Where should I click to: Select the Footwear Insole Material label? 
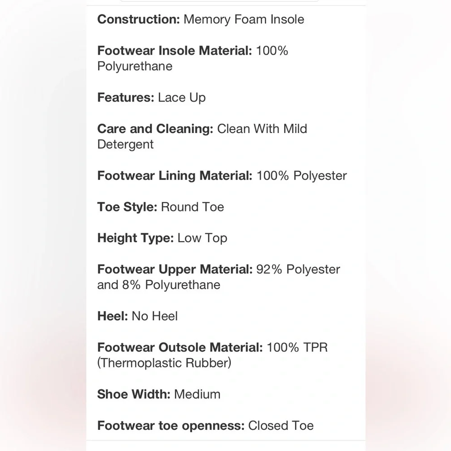(x=175, y=51)
